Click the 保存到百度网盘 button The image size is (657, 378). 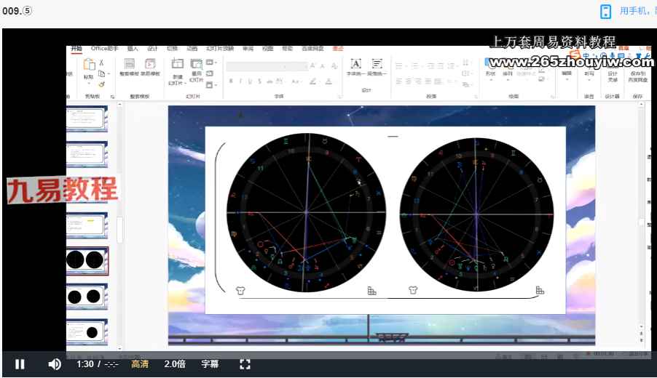(x=637, y=76)
